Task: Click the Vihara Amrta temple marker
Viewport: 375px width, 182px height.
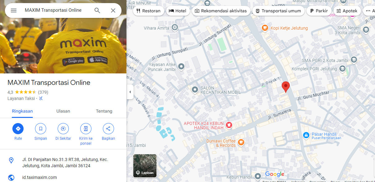Action: click(x=175, y=28)
